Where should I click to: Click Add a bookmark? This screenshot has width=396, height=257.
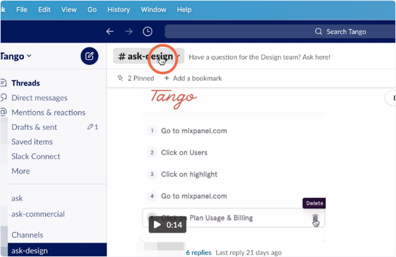(x=193, y=78)
